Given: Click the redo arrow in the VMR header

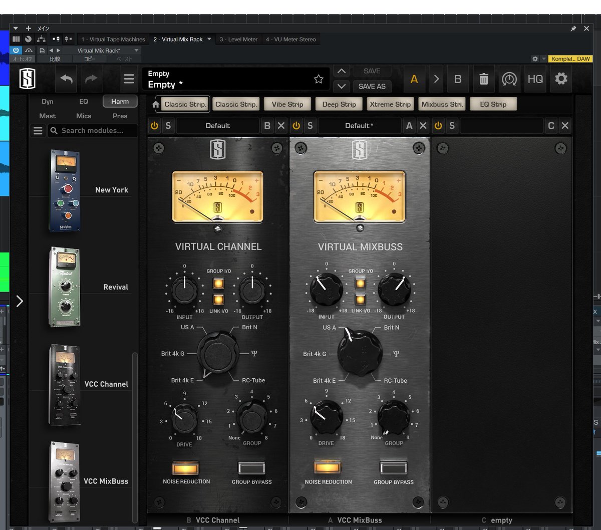Looking at the screenshot, I should (91, 79).
